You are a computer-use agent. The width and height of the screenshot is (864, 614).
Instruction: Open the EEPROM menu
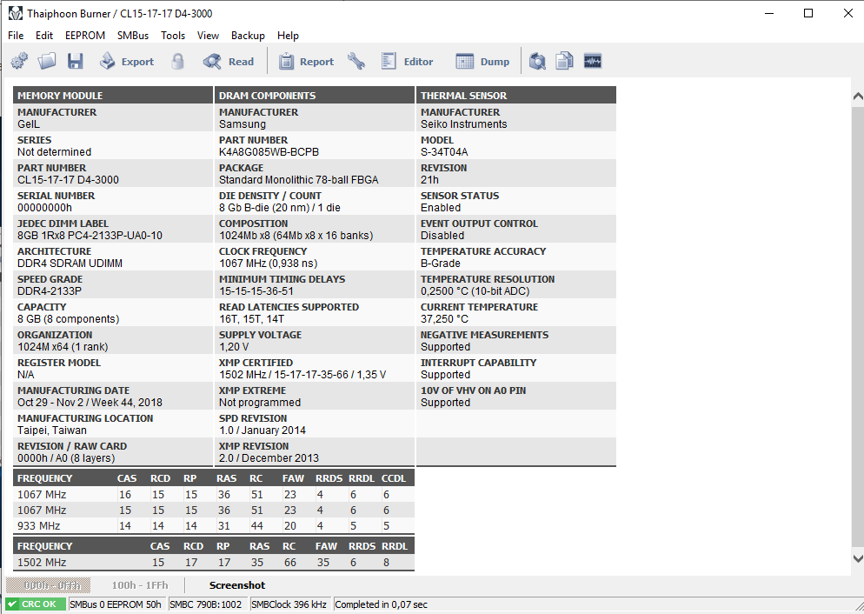85,36
